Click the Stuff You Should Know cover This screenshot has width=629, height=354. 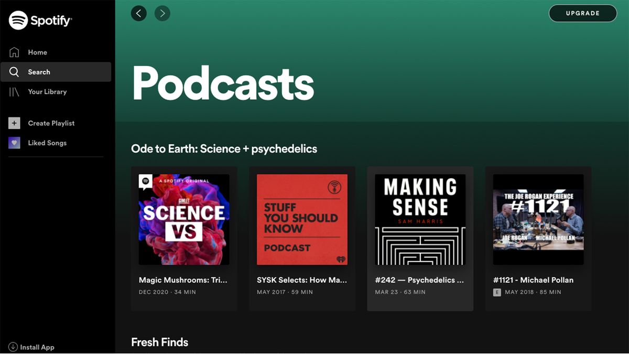click(x=302, y=219)
